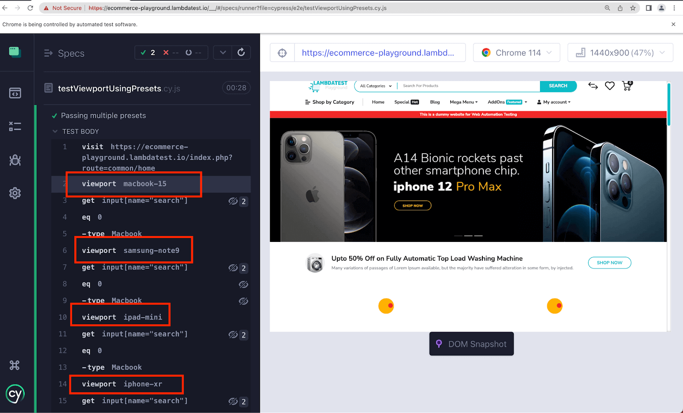
Task: Open Chrome's side panel icon
Action: coord(648,8)
